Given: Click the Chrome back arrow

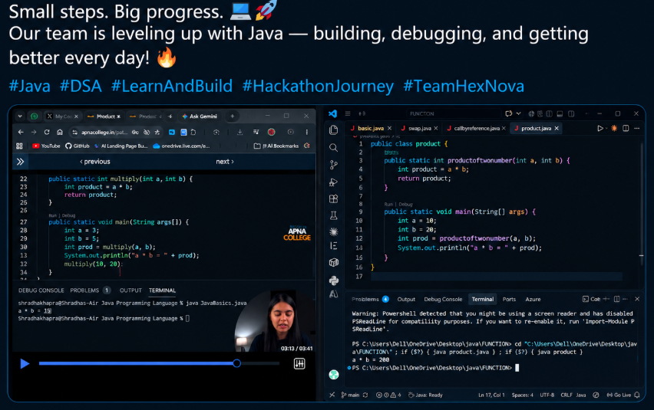Looking at the screenshot, I should 21,132.
